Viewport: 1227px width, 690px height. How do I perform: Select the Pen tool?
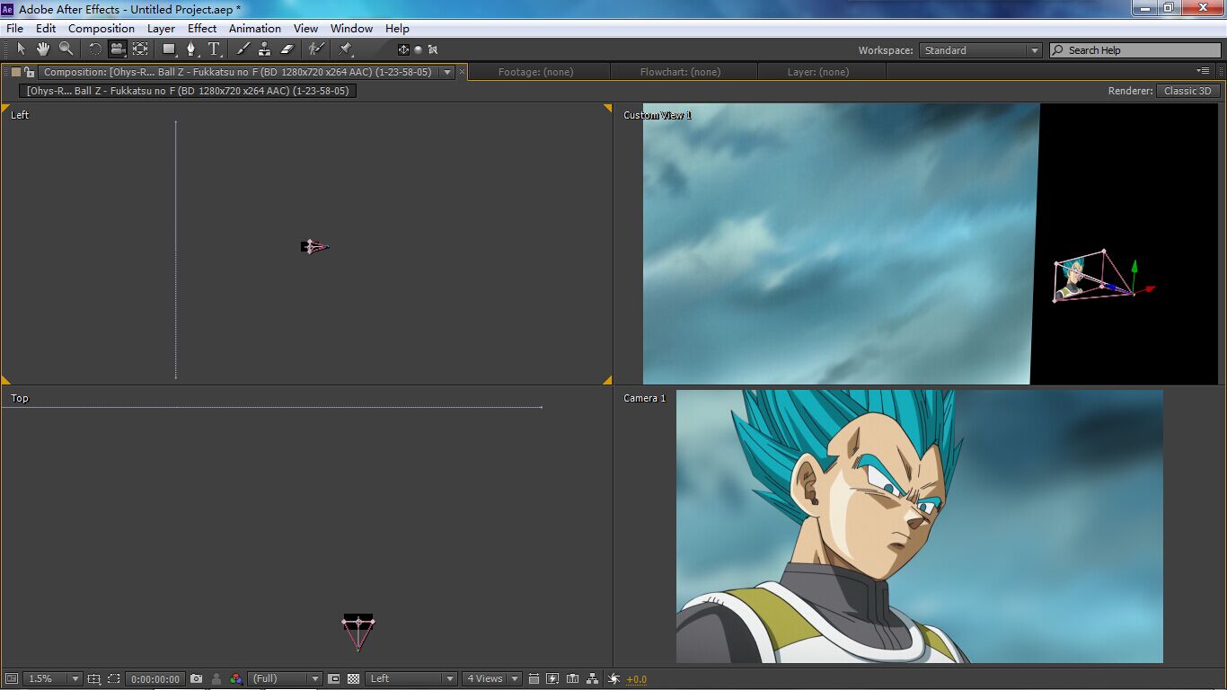(x=191, y=49)
